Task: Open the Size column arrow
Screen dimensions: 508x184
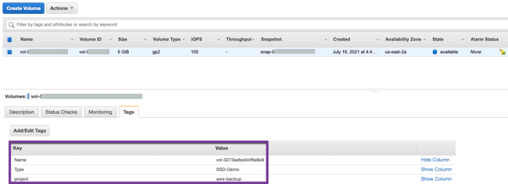Action: point(145,40)
